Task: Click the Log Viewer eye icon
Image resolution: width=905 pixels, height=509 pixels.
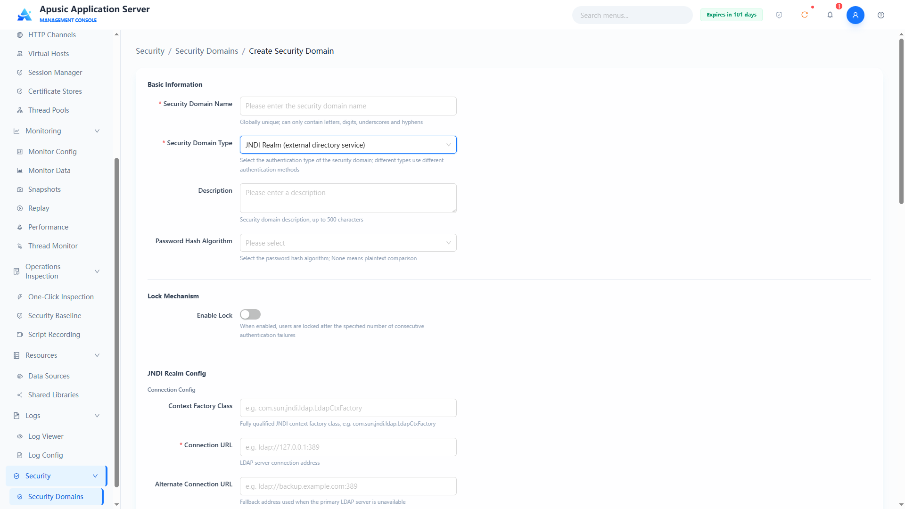Action: [x=20, y=436]
